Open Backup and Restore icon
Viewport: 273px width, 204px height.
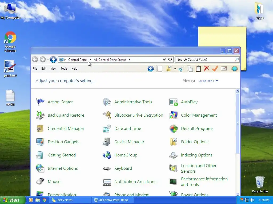tap(40, 115)
